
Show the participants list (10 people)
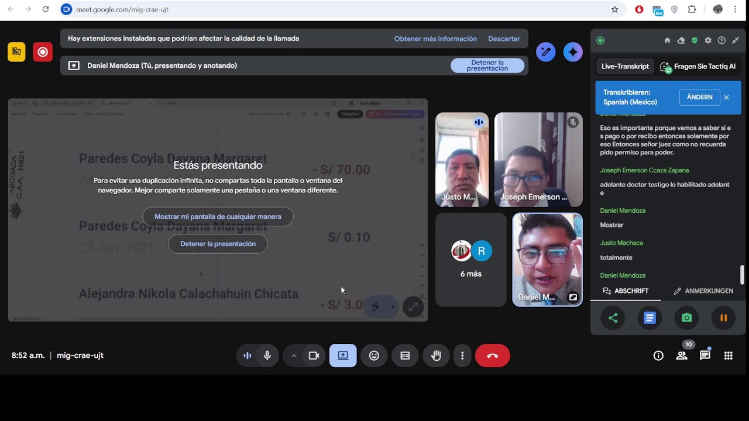pos(682,356)
